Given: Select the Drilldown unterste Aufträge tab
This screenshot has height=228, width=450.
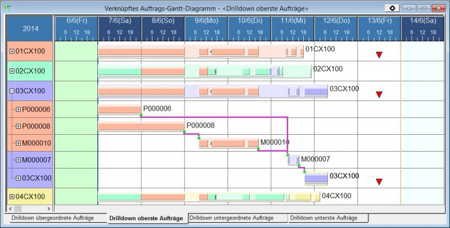Looking at the screenshot, I should (327, 217).
